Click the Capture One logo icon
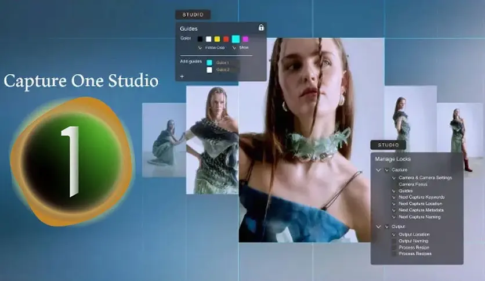The height and width of the screenshot is (281, 485). tap(72, 160)
